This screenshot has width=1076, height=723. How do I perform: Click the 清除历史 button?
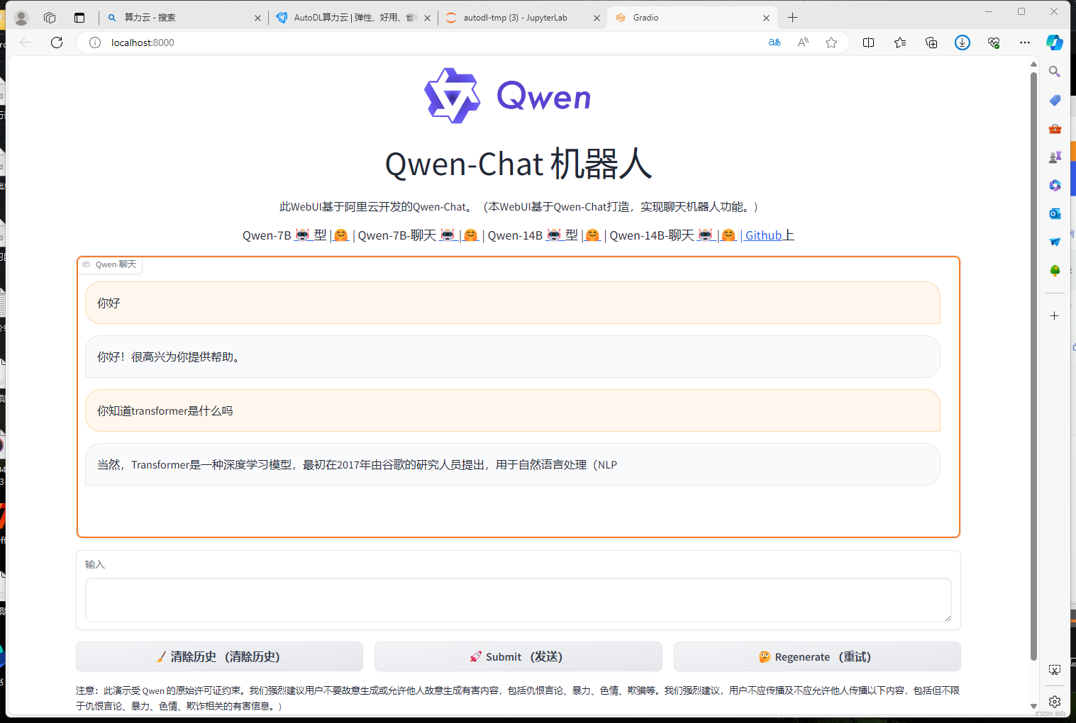pos(219,656)
